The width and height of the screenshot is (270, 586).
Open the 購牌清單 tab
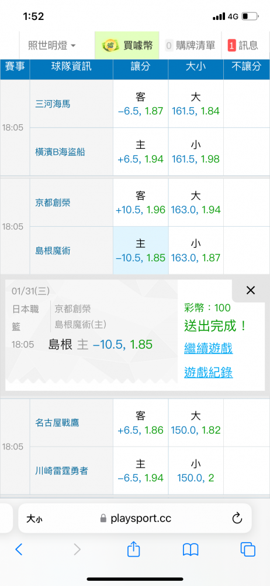pos(190,46)
